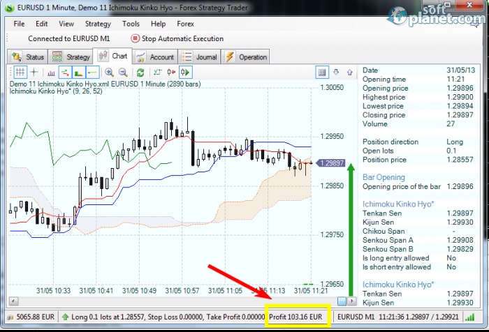Zoom out of the chart
The height and width of the screenshot is (332, 489).
(x=123, y=73)
